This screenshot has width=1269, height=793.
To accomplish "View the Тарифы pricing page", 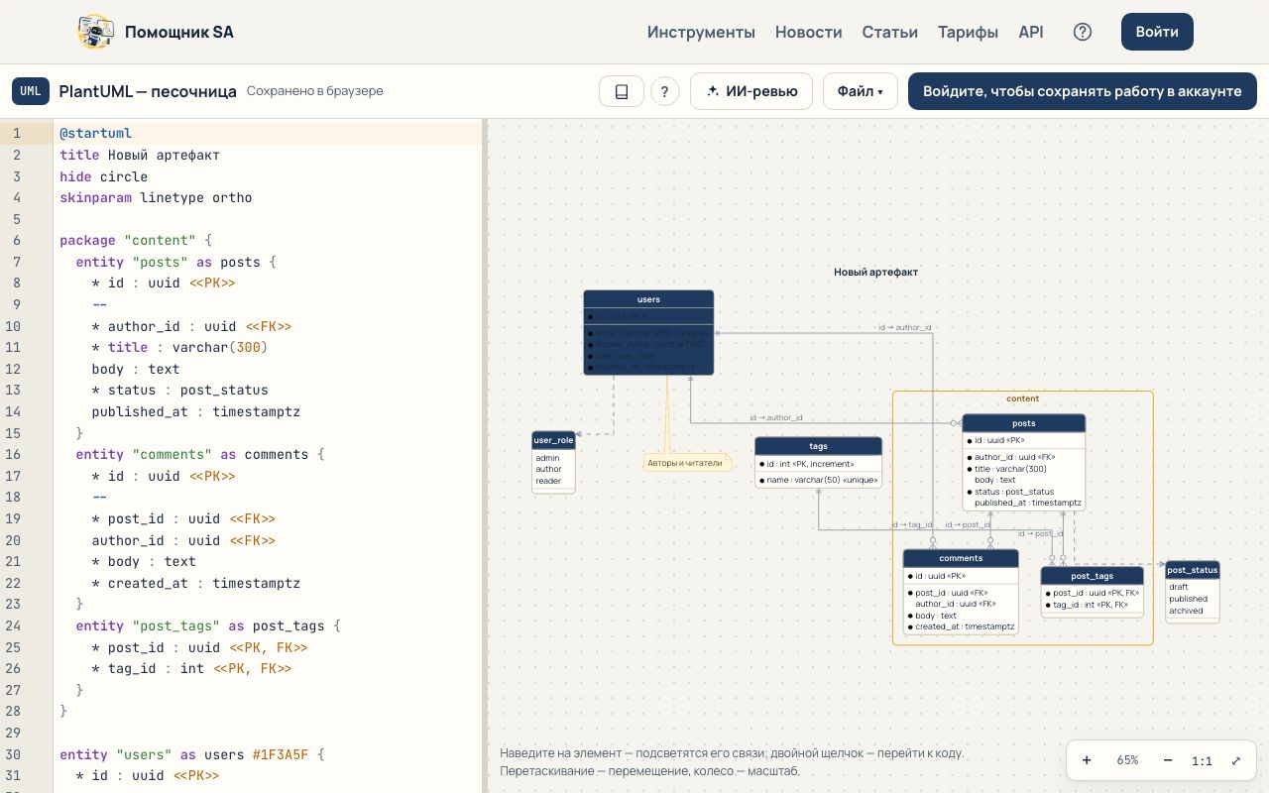I will (969, 32).
